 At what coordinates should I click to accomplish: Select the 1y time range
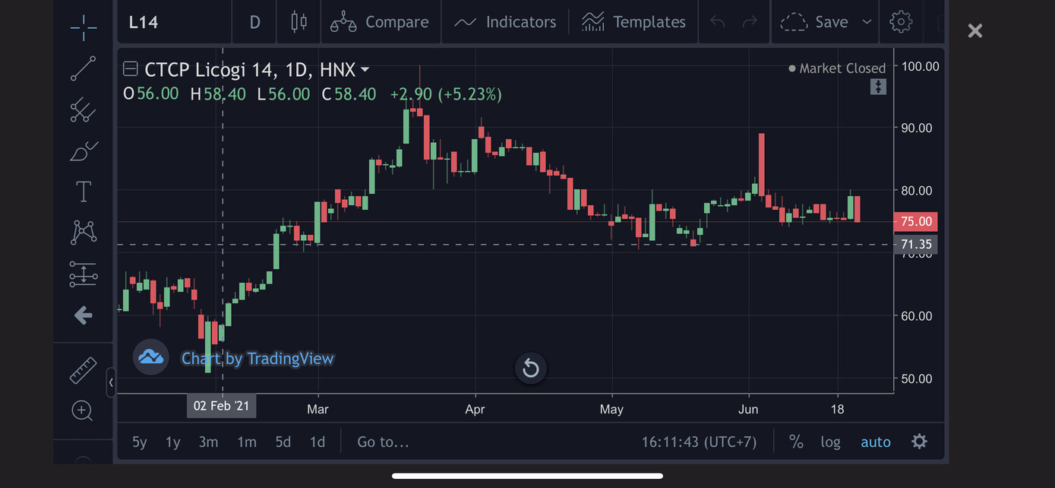(173, 442)
